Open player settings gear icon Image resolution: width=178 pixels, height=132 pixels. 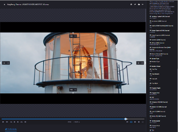(139, 122)
